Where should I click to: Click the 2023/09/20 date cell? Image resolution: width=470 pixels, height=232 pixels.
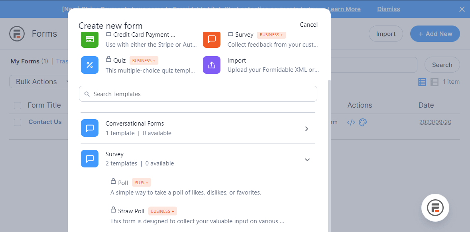435,122
